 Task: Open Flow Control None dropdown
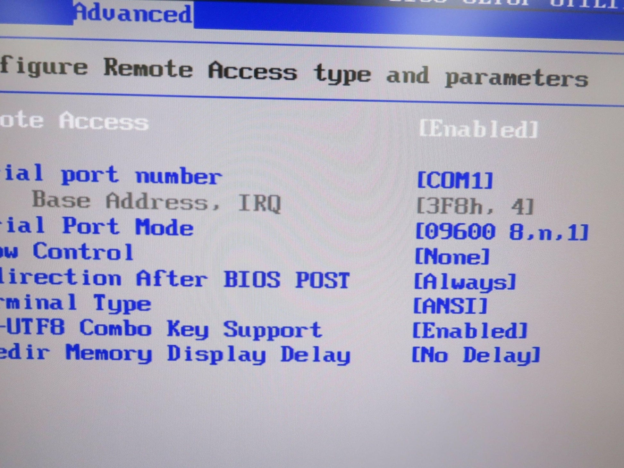(452, 257)
